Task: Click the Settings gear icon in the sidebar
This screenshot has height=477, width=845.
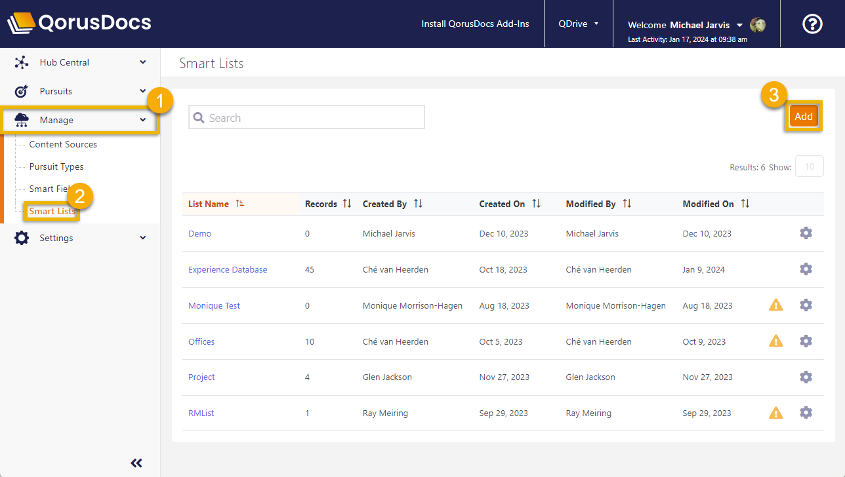Action: click(x=22, y=237)
